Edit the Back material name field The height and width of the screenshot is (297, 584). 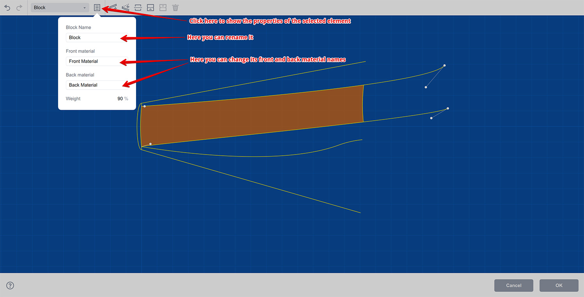click(x=97, y=85)
